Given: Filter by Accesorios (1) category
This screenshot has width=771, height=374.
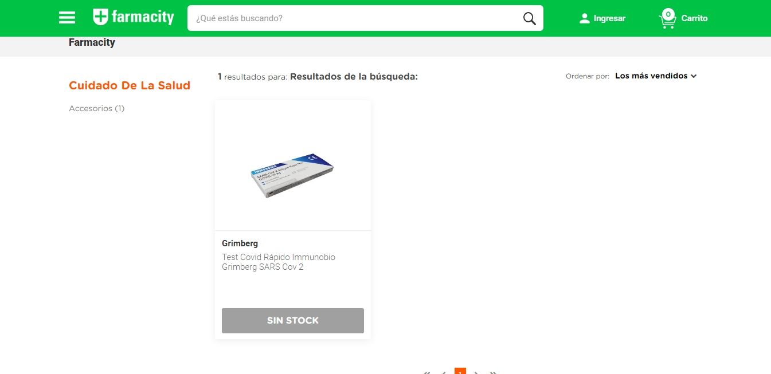Looking at the screenshot, I should point(97,108).
